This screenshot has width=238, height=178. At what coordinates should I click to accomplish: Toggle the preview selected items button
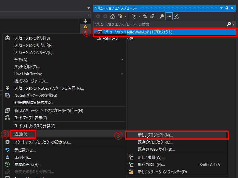(x=169, y=16)
